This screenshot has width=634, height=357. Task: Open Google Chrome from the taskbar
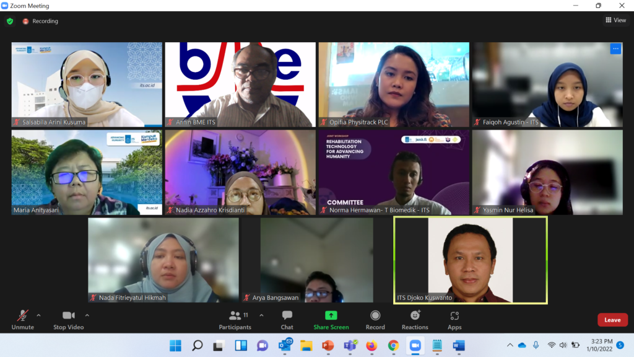(x=393, y=345)
